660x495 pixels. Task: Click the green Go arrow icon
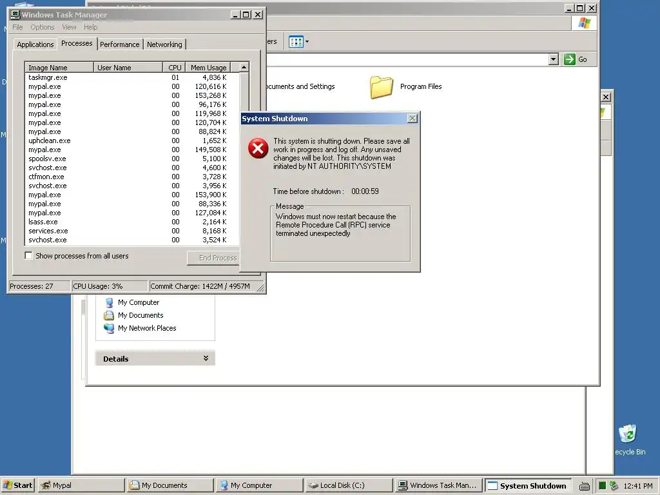(x=569, y=59)
